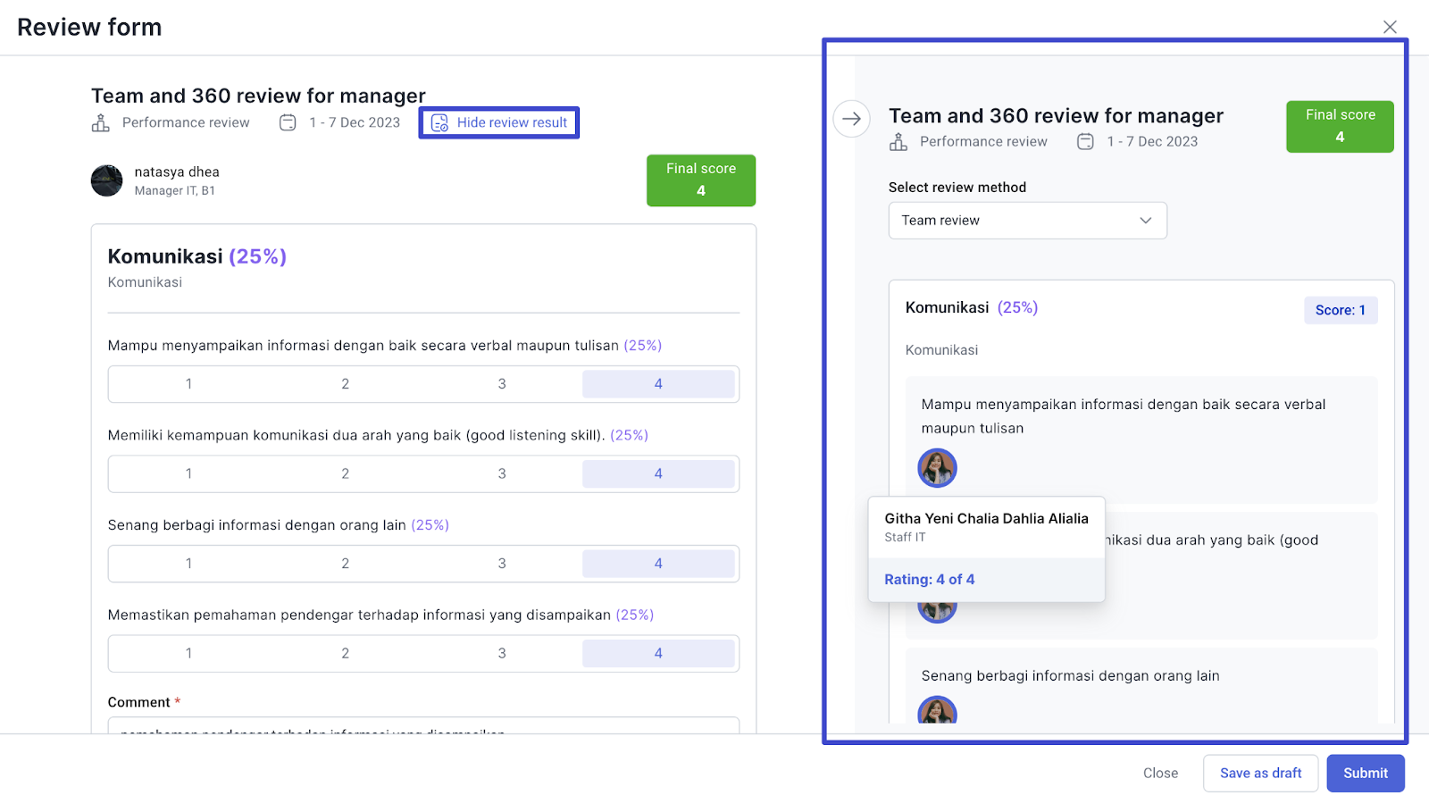Click the Comment text field

pyautogui.click(x=423, y=725)
